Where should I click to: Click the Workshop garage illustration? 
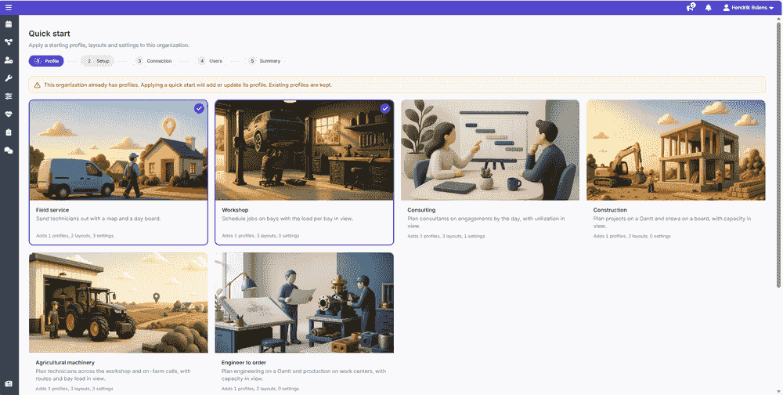coord(304,150)
